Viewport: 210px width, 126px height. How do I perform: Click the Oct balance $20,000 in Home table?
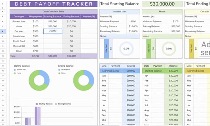(x=174, y=120)
